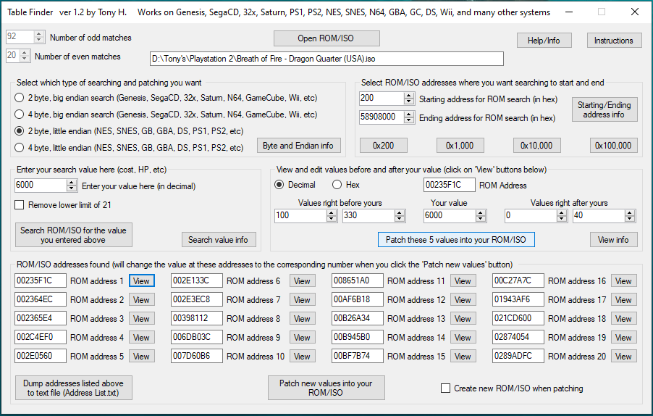View values at ROM address 8
This screenshot has width=653, height=416.
pos(302,318)
